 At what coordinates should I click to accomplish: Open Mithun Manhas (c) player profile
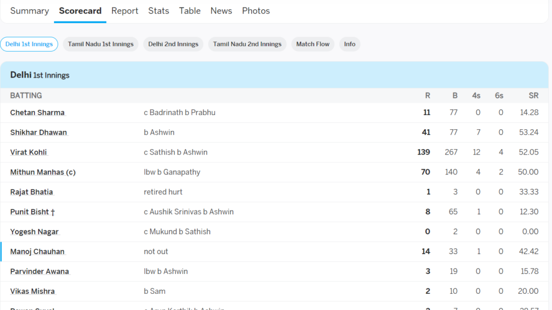[x=43, y=172]
